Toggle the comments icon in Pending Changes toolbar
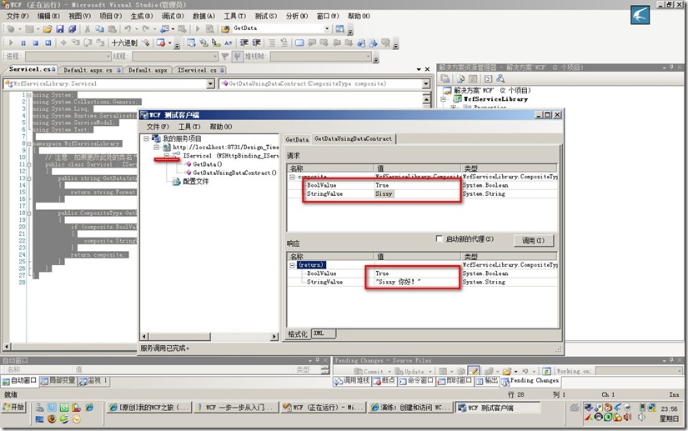Image resolution: width=688 pixels, height=431 pixels. tap(473, 371)
